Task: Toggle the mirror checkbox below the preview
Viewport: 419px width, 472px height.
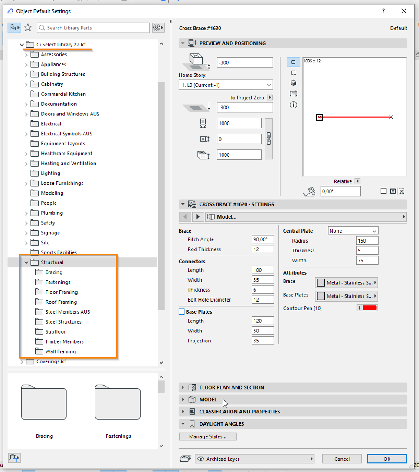Action: (383, 191)
